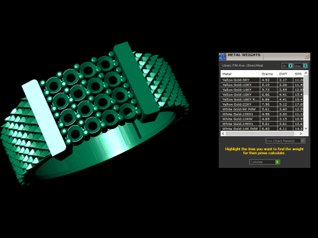Image resolution: width=318 pixels, height=238 pixels.
Task: Click the Metal Weights flask icon
Action: point(223,57)
